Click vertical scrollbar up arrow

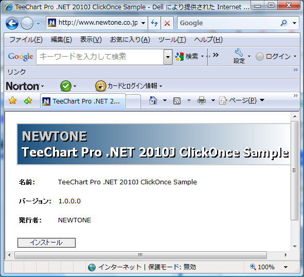pos(295,116)
